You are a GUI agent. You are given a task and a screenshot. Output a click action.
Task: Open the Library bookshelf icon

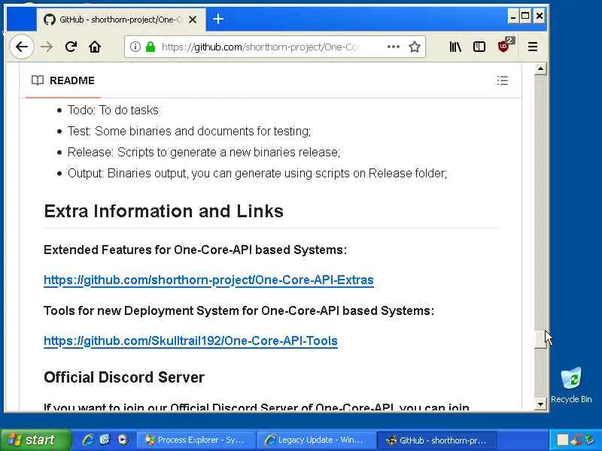pos(455,47)
